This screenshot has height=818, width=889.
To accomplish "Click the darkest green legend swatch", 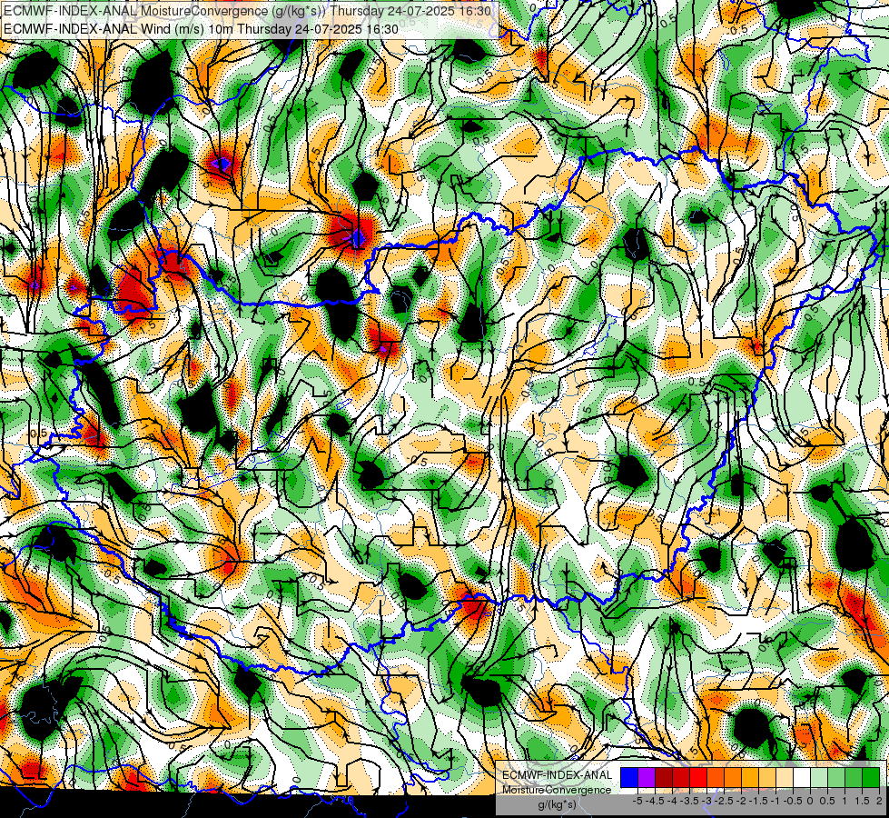I will point(871,777).
